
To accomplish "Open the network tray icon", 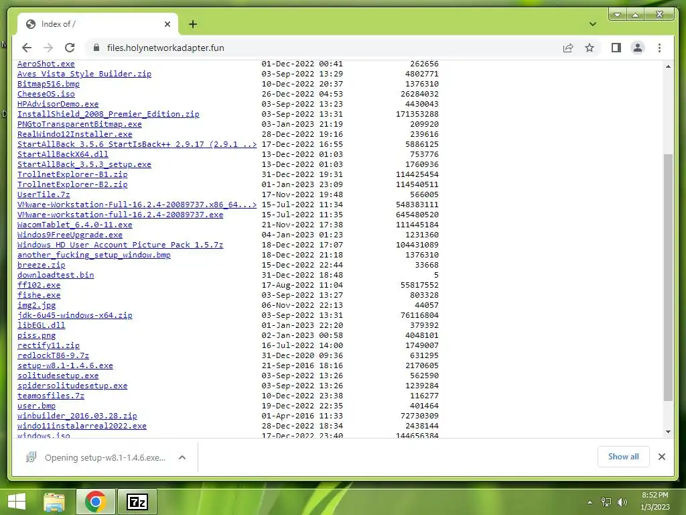I will [606, 502].
